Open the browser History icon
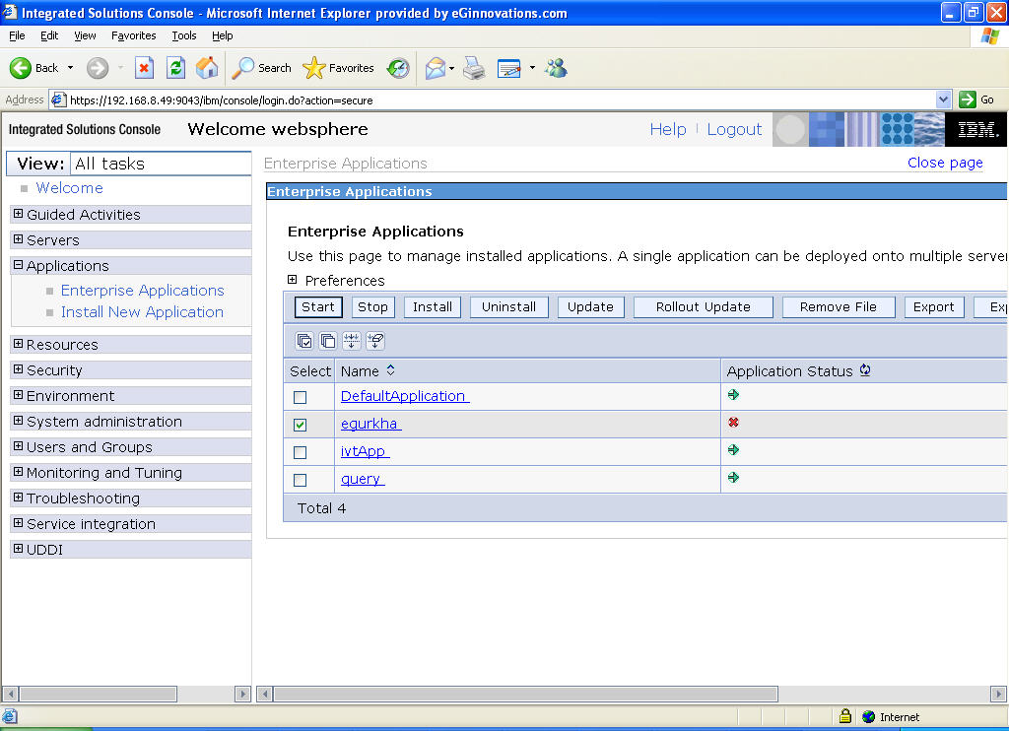Screen dimensions: 1009x731 [398, 68]
